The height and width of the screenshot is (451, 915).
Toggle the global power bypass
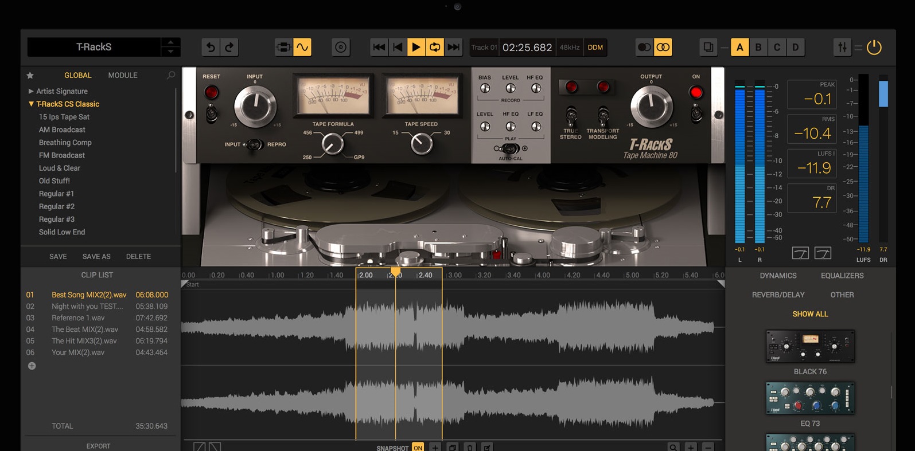click(874, 47)
